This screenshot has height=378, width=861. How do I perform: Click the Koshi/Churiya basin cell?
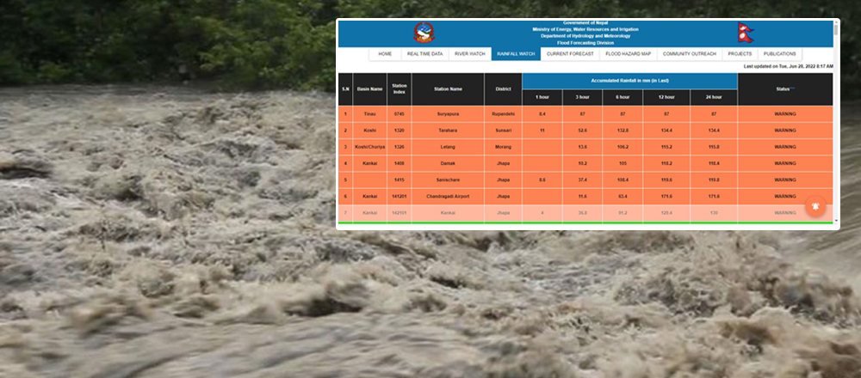(369, 147)
